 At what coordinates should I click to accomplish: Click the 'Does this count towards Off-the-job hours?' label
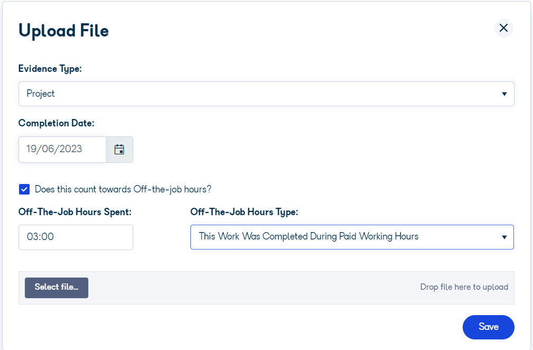point(123,189)
